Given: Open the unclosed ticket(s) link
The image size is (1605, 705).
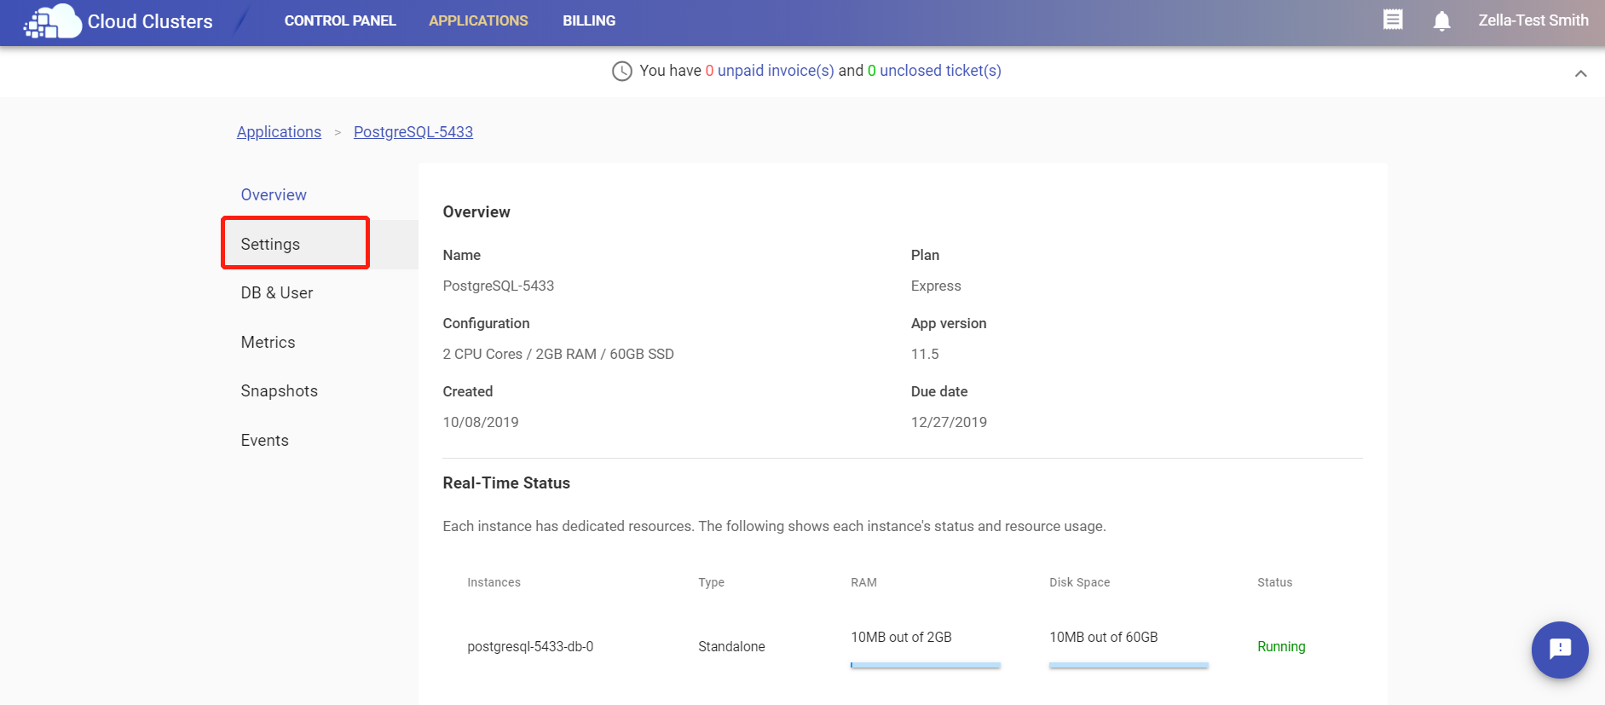Looking at the screenshot, I should tap(940, 71).
